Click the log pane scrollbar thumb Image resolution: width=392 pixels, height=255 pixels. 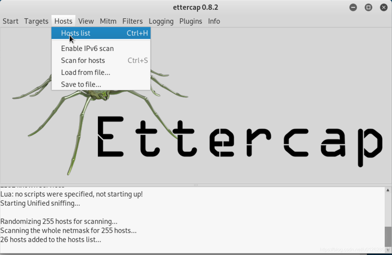coord(388,236)
